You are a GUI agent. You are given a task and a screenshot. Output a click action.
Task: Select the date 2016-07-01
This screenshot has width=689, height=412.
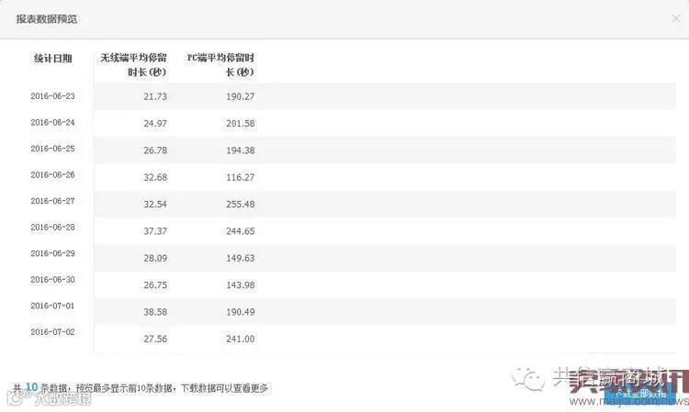click(x=52, y=306)
